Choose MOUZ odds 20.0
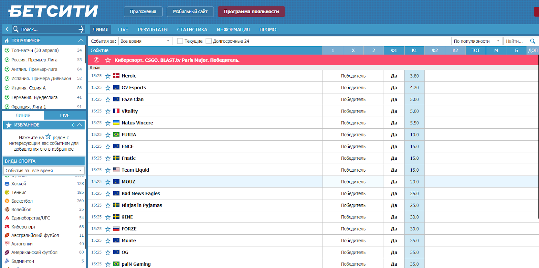539x268 pixels. [x=414, y=182]
